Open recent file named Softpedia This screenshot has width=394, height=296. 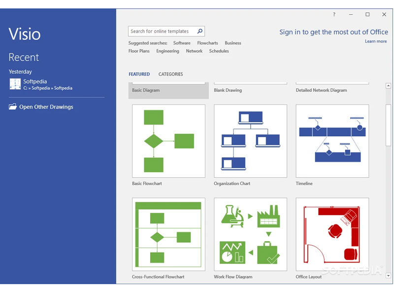tap(35, 81)
